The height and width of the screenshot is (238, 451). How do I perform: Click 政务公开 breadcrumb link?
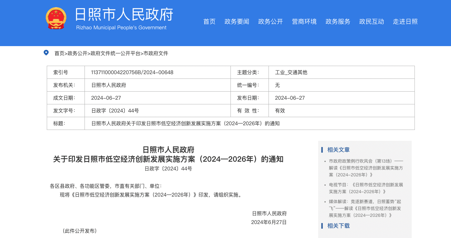click(77, 54)
